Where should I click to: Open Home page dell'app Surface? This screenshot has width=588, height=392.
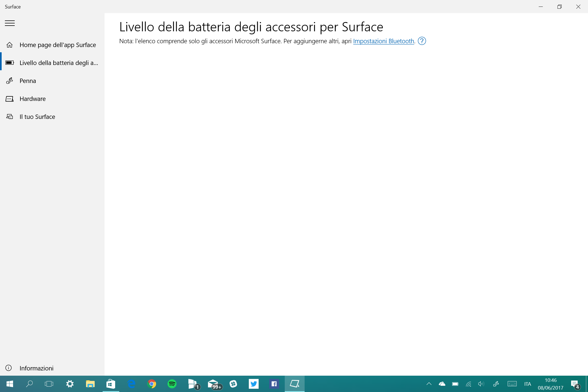(x=52, y=45)
